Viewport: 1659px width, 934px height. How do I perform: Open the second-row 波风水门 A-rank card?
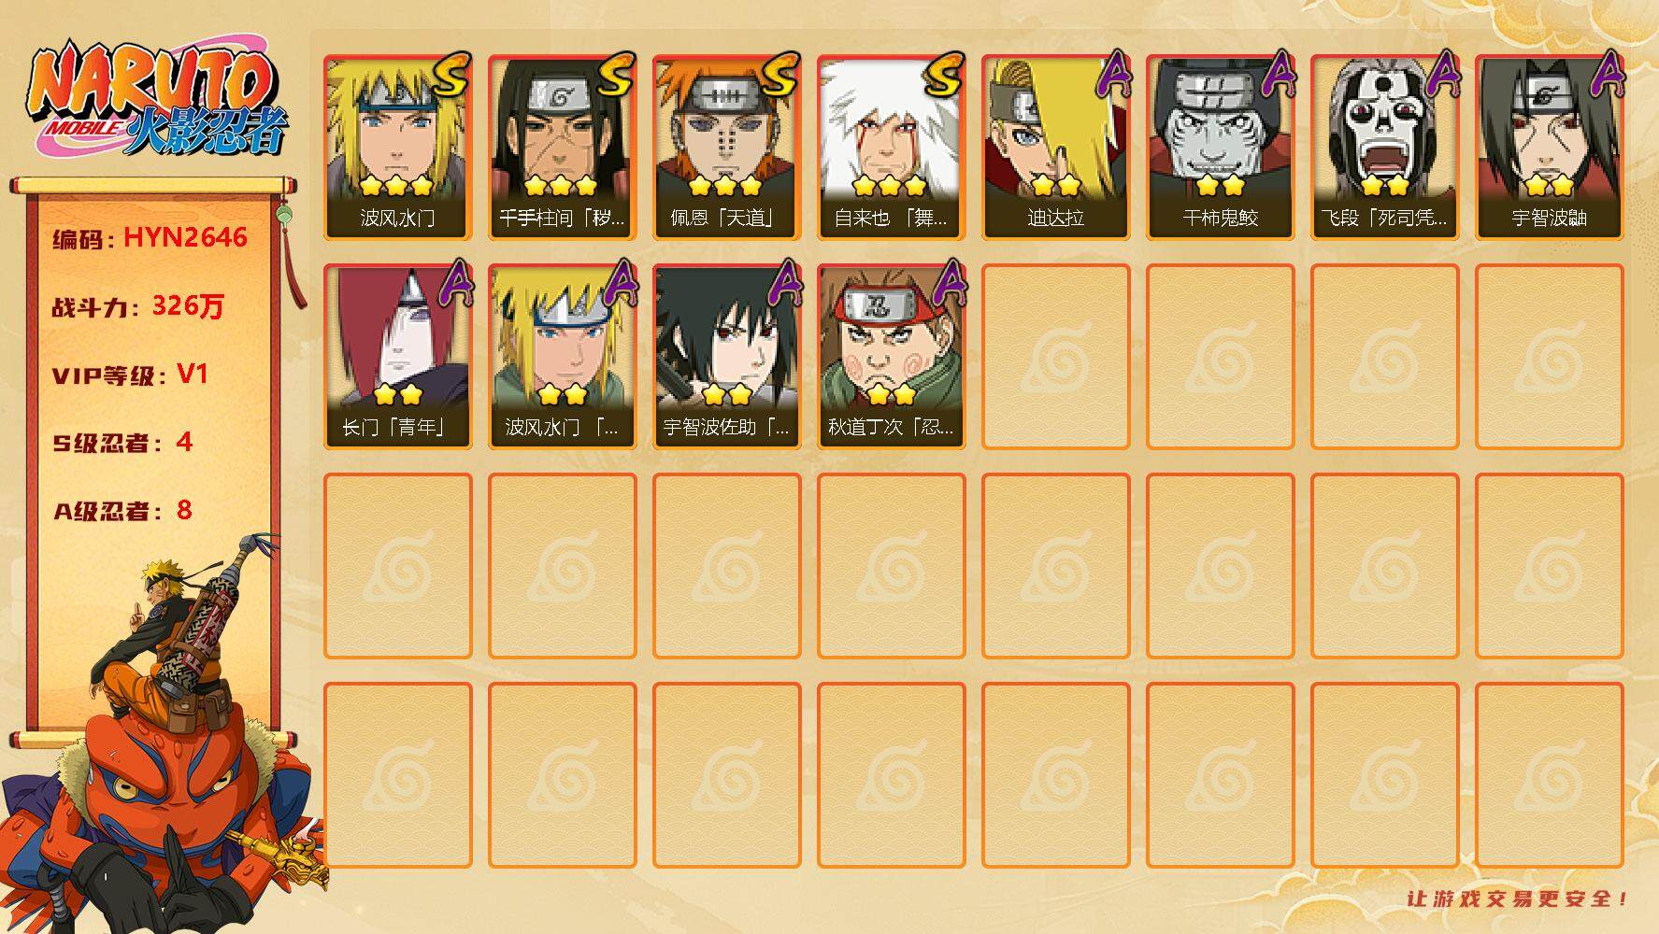click(562, 357)
